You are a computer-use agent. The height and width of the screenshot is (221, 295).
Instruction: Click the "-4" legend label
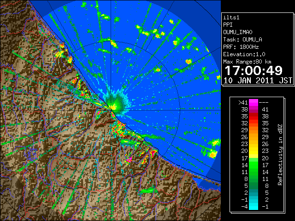coord(244,206)
